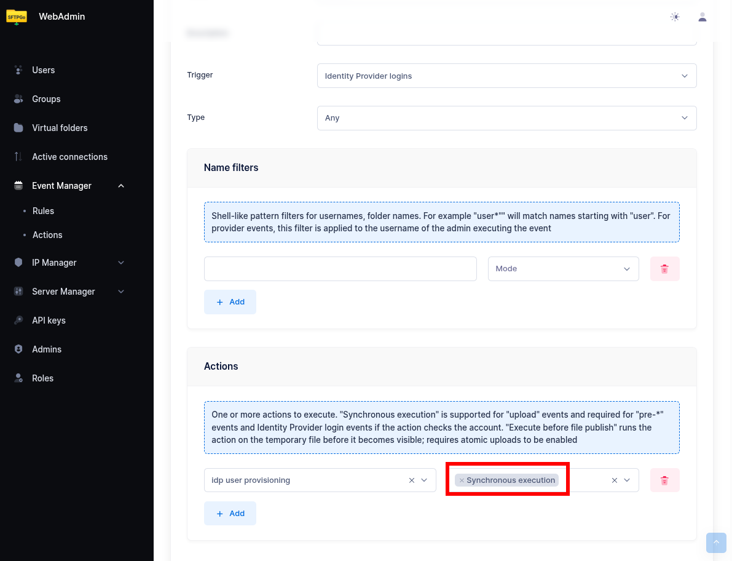Screen dimensions: 732x561
Task: Open the Type dropdown showing Any
Action: (x=506, y=118)
